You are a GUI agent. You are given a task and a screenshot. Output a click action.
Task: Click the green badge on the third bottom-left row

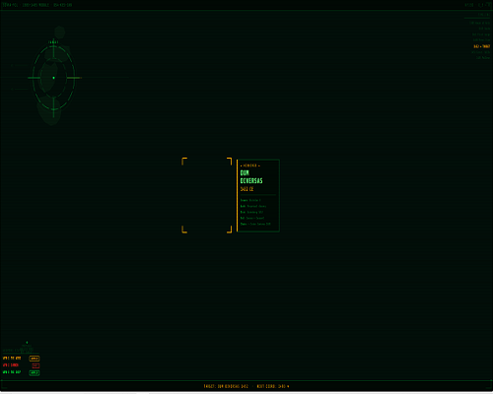(35, 372)
